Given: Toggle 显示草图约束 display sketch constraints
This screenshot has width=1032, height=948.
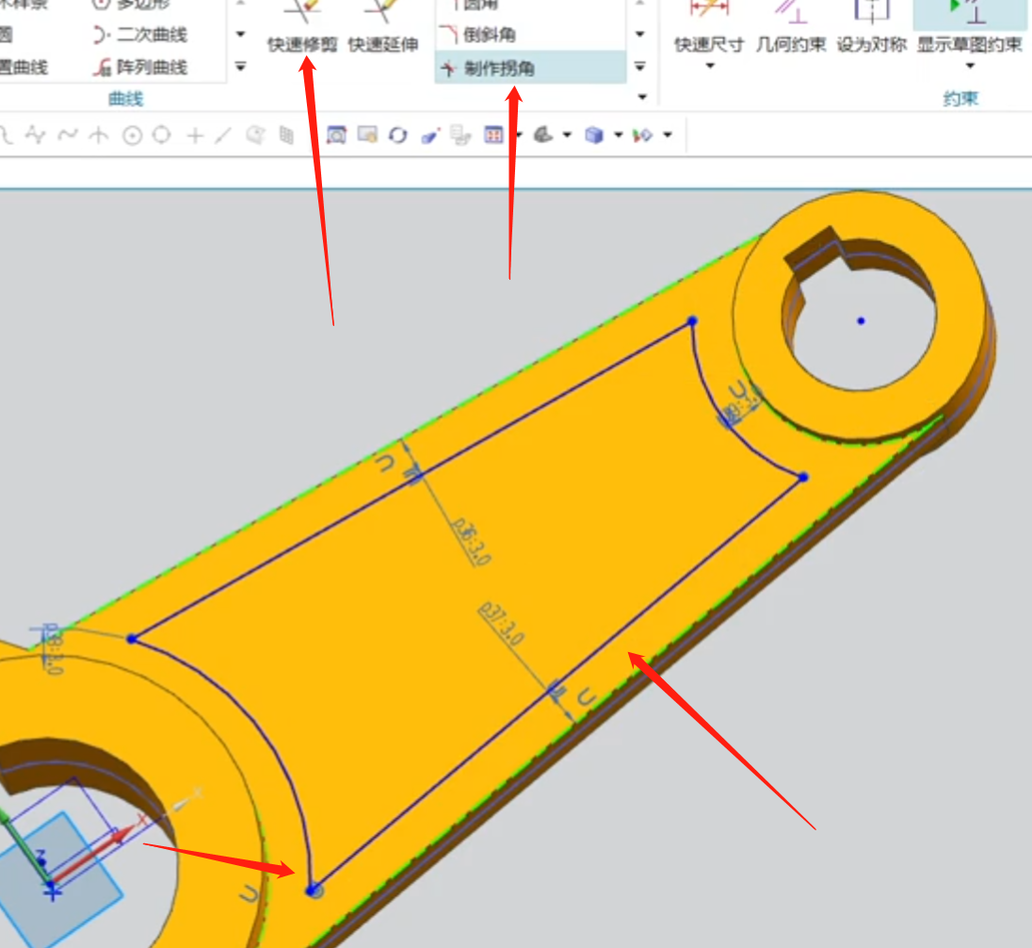Looking at the screenshot, I should [x=970, y=27].
